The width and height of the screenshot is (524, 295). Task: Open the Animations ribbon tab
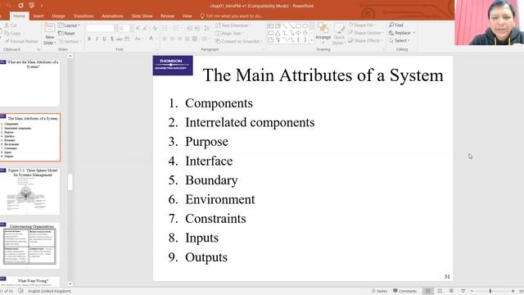pos(112,16)
